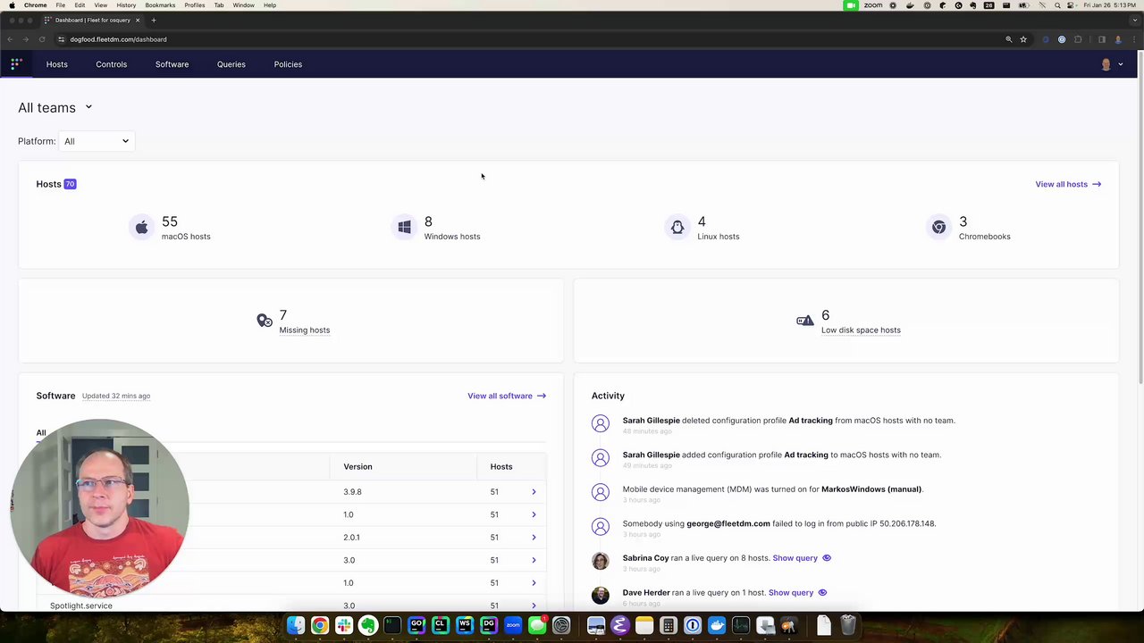Viewport: 1144px width, 643px height.
Task: Open Trash from the dock
Action: [847, 625]
